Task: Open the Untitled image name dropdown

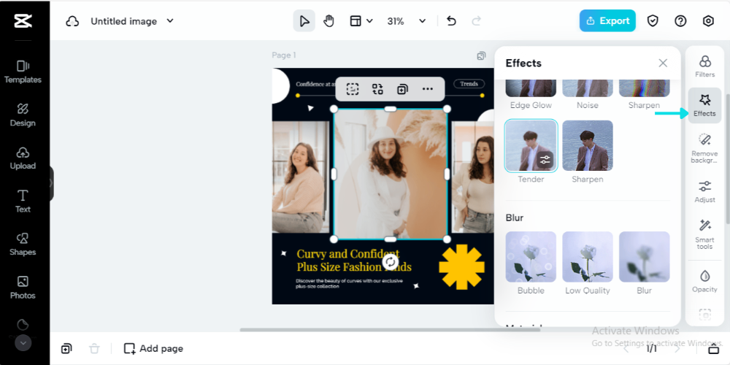Action: pyautogui.click(x=131, y=21)
